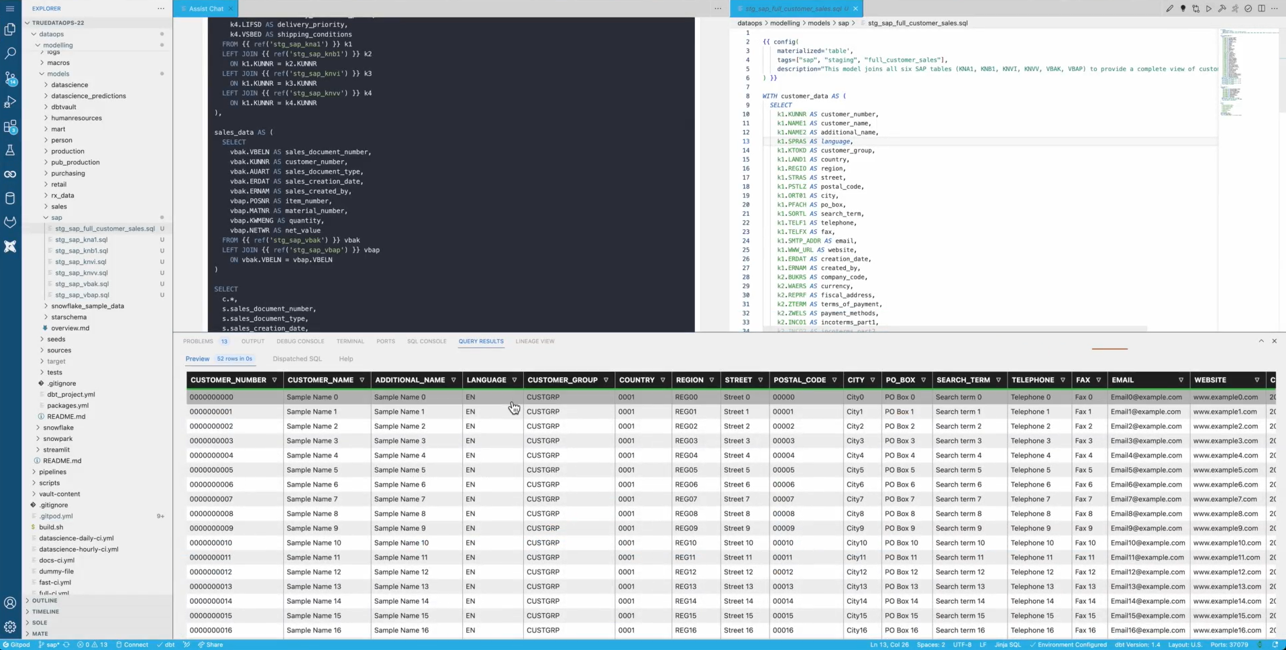Click the running figure icon in editor toolbar

tap(1235, 9)
